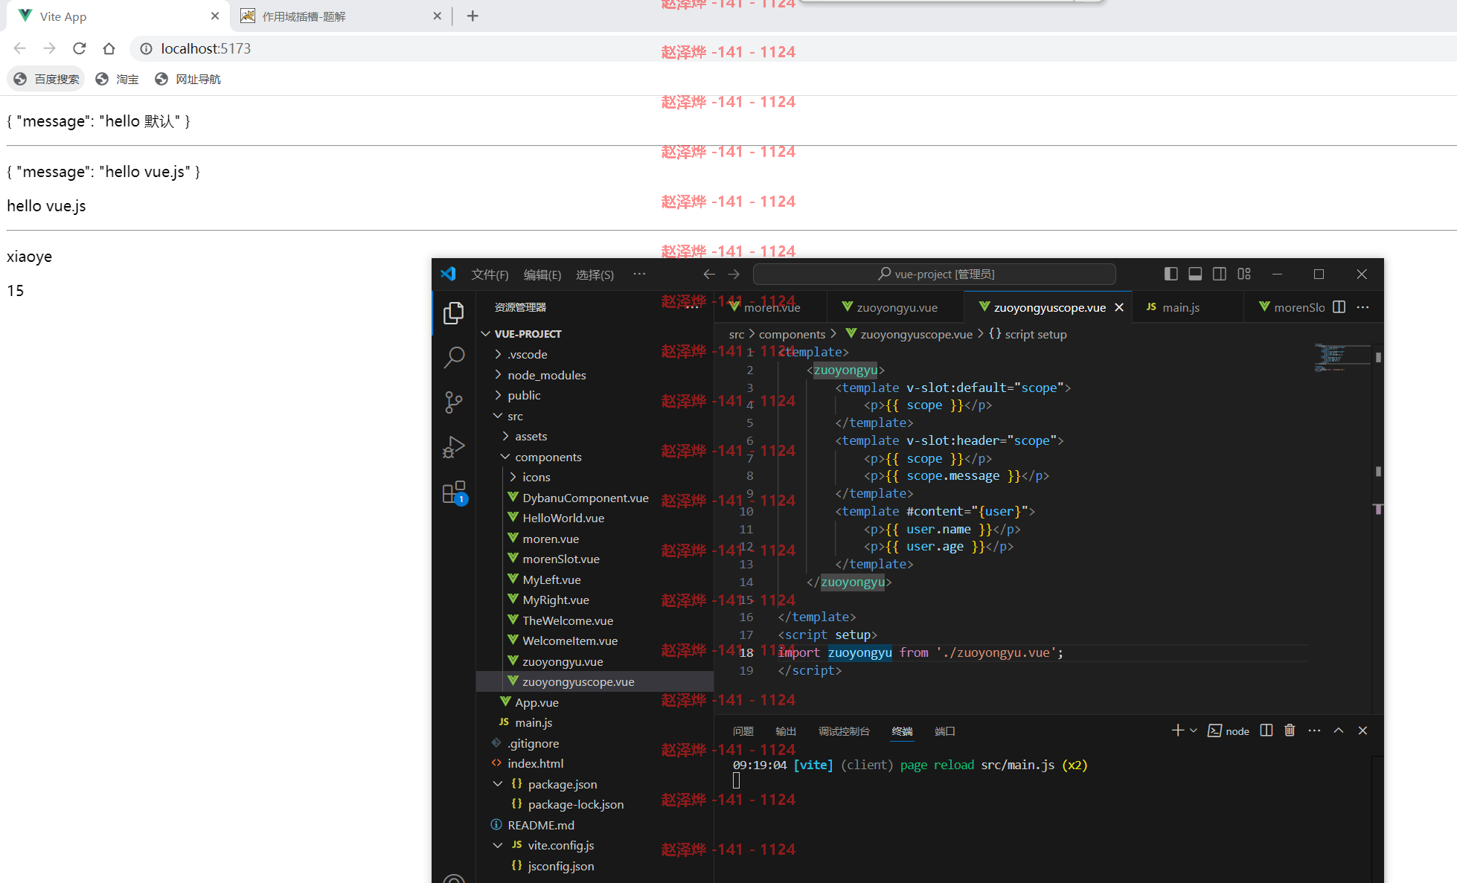Open the 百度搜索 bookmark
1457x883 pixels.
[x=47, y=79]
